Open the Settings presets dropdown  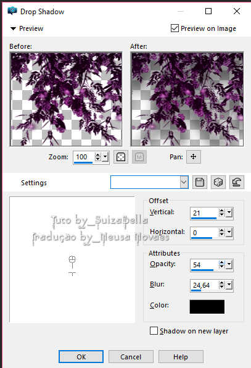(184, 182)
